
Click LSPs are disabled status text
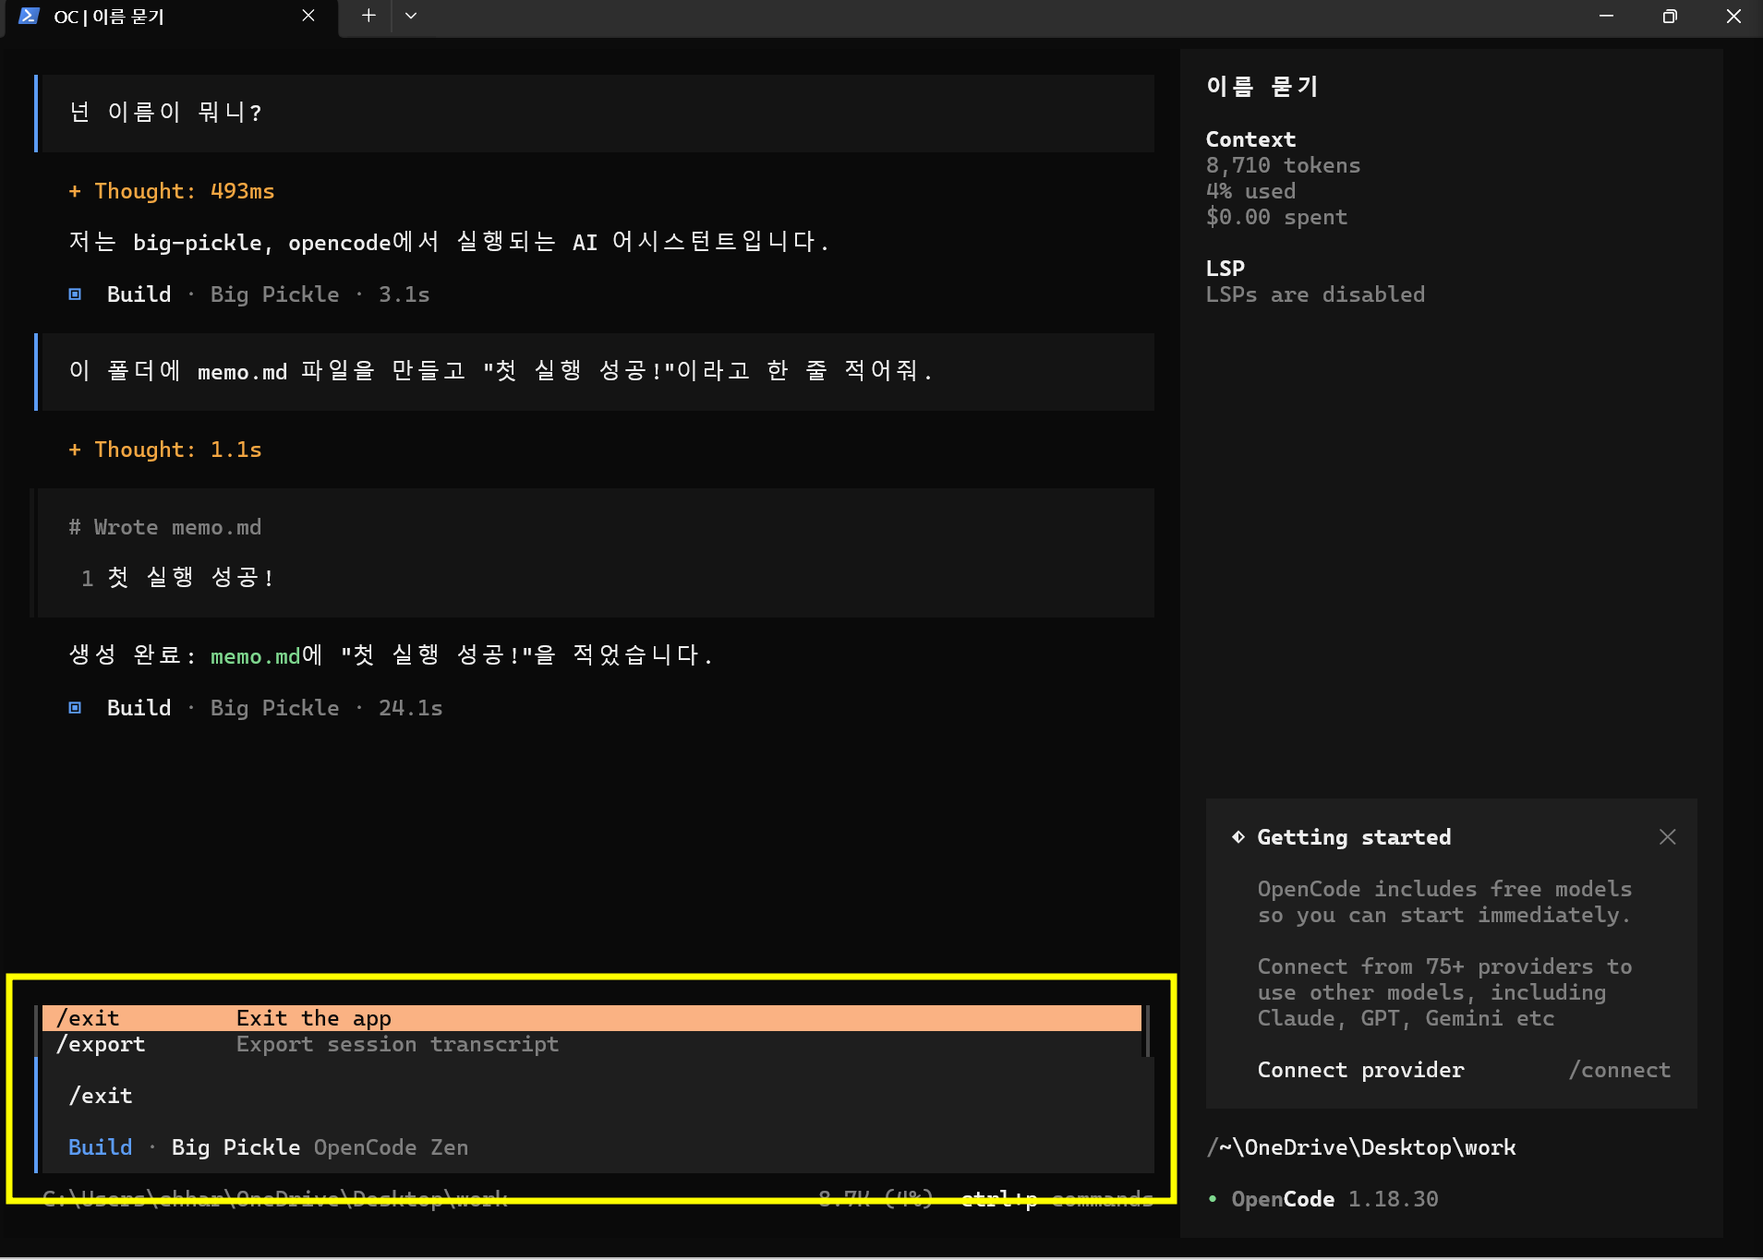1315,294
